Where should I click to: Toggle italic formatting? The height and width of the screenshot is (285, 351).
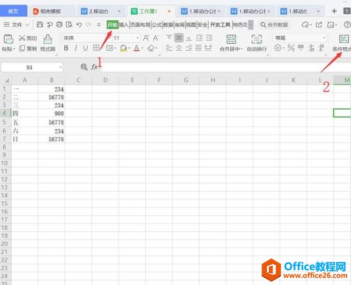pyautogui.click(x=76, y=48)
